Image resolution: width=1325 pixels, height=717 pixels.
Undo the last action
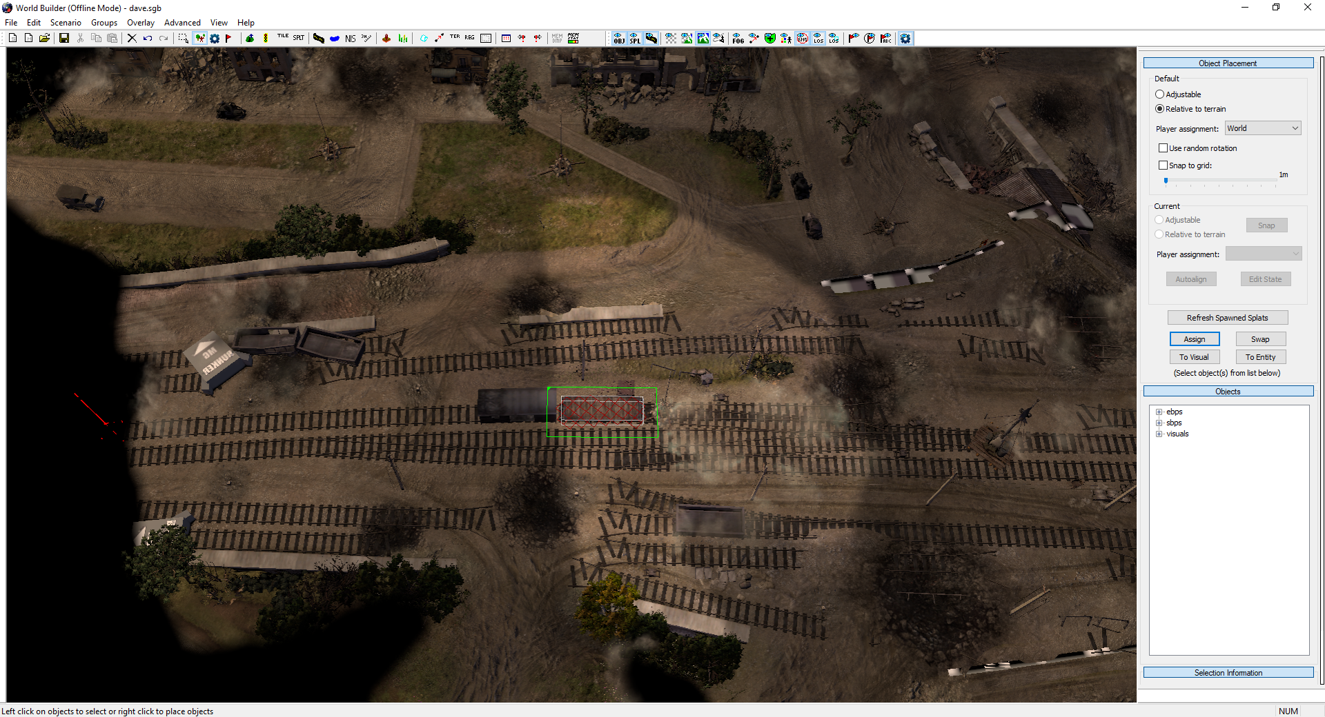coord(148,38)
